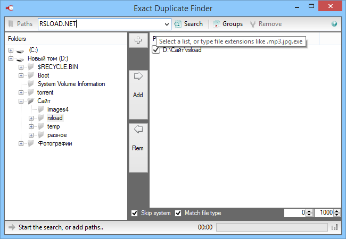Select the C: drive icon

coord(20,52)
